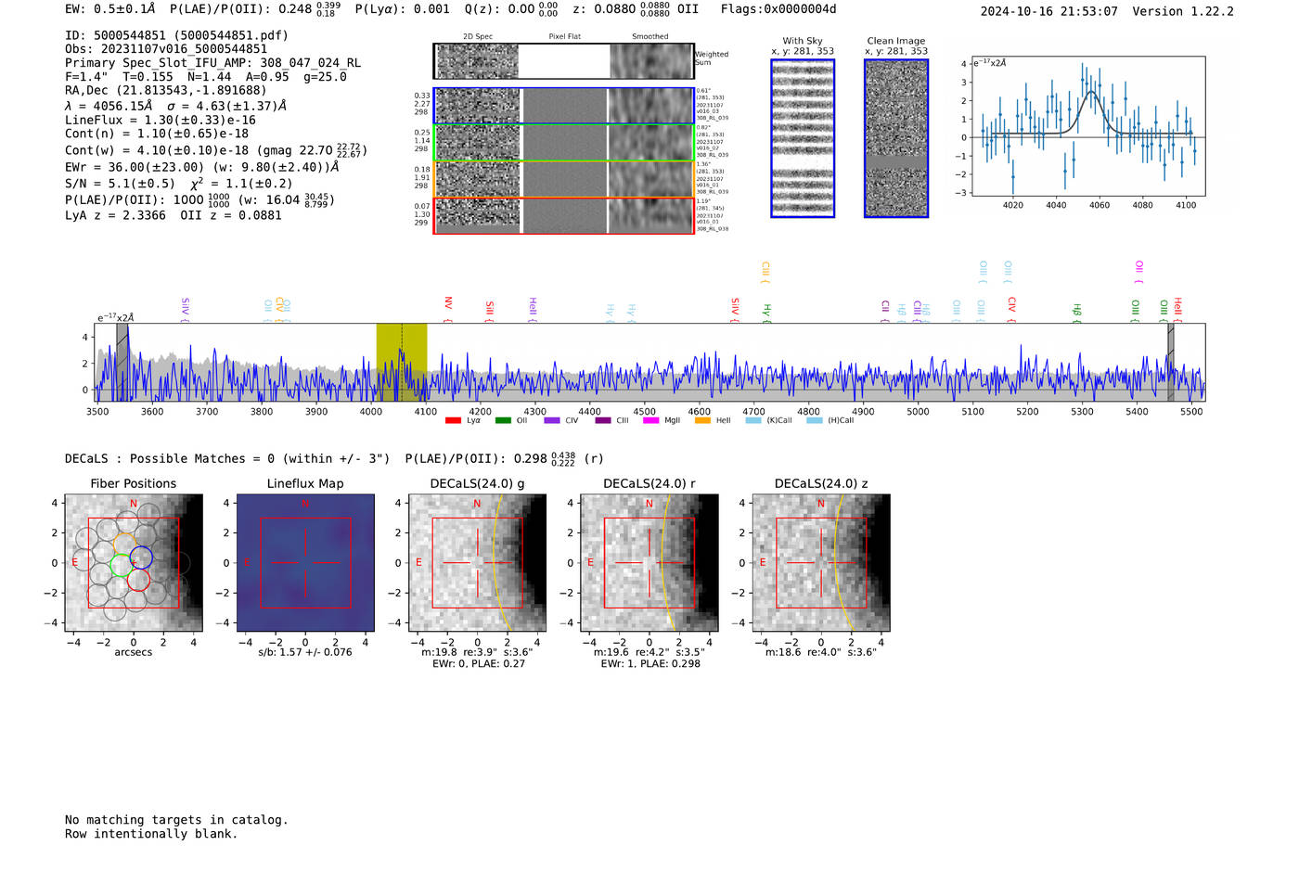The image size is (1299, 884).
Task: Click the 2024-10-16 21:53:07 timestamp
Action: click(1048, 11)
